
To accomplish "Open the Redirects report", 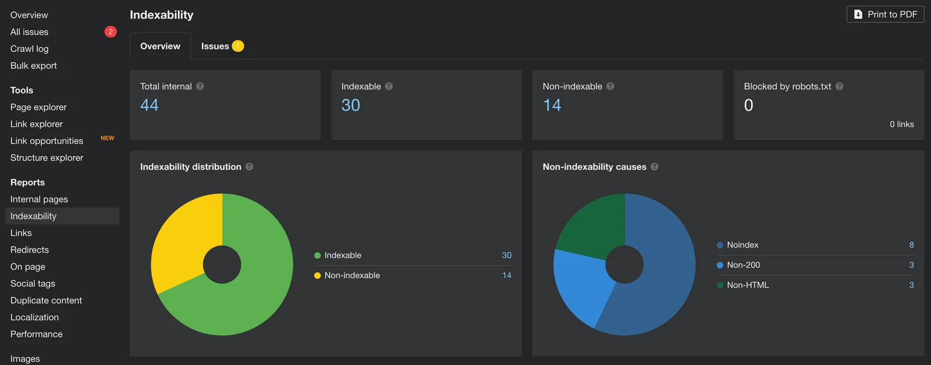I will click(30, 250).
